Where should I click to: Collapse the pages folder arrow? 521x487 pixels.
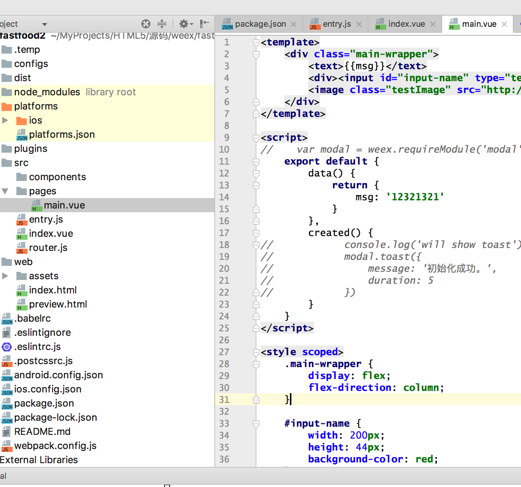(x=5, y=191)
